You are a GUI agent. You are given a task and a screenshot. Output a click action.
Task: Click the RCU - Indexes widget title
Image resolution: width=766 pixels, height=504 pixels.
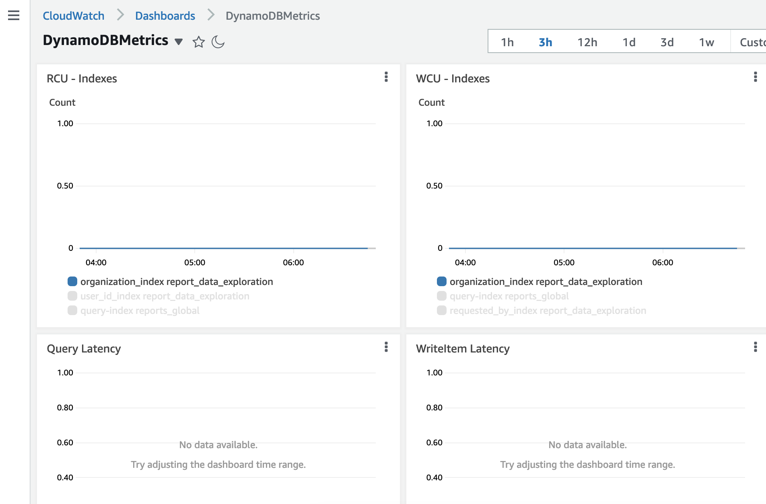(x=82, y=78)
